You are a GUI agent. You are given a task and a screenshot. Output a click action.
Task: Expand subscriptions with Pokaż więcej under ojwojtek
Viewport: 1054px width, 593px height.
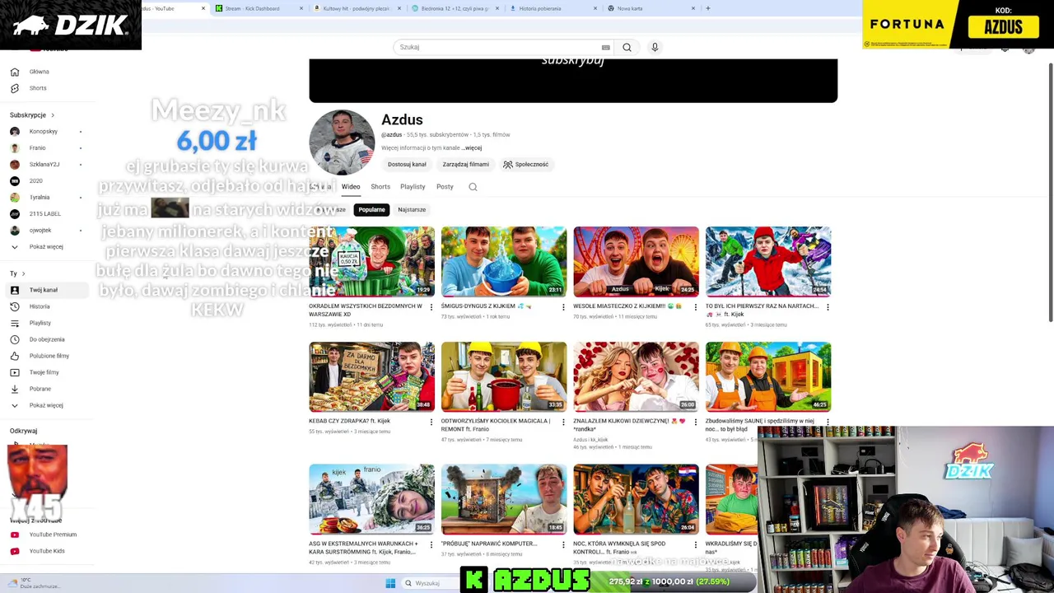click(46, 247)
